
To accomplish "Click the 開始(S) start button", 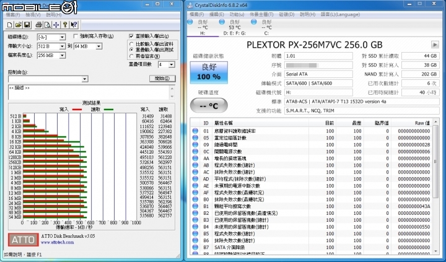I will 162,79.
